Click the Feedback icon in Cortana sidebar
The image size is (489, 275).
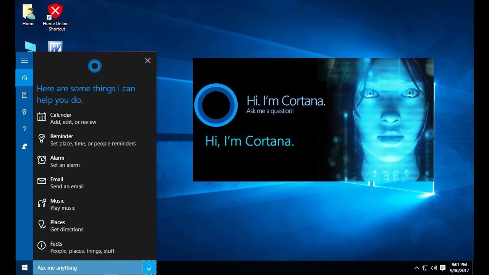(24, 146)
